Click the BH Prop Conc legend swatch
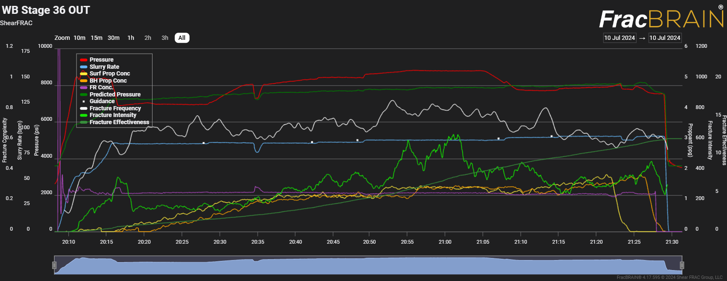 (x=84, y=81)
